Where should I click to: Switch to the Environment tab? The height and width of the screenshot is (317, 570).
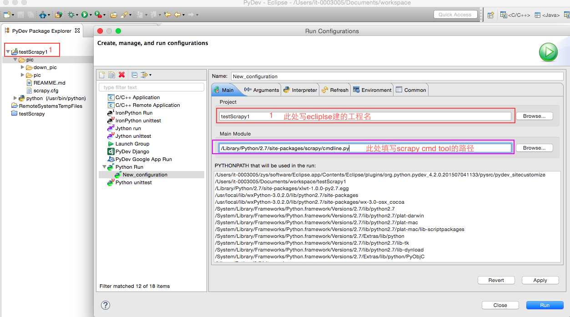coord(372,90)
